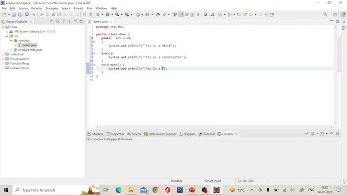Select the FunctionProg project
Viewport: 347px width, 195px height.
[20, 63]
